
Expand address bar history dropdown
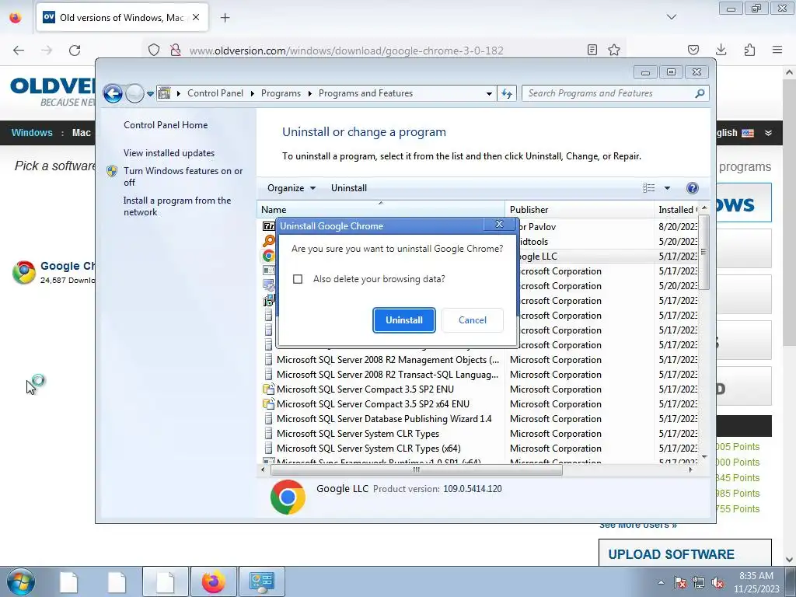click(x=489, y=93)
